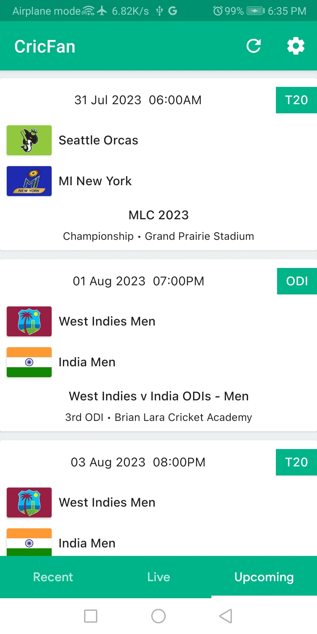
Task: Tap the ODI format badge
Action: coord(297,281)
